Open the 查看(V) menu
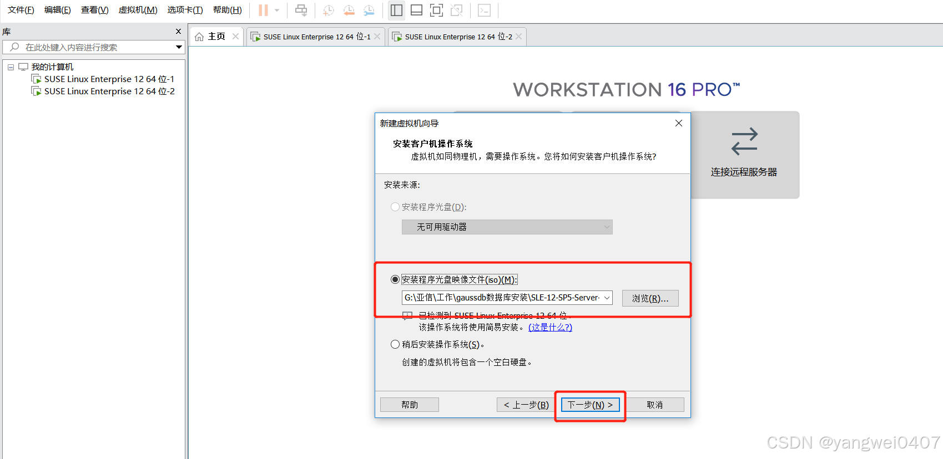The image size is (943, 459). (95, 10)
